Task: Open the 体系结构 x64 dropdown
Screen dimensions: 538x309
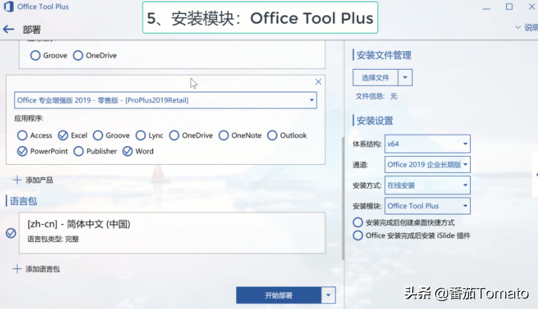Action: coord(427,144)
